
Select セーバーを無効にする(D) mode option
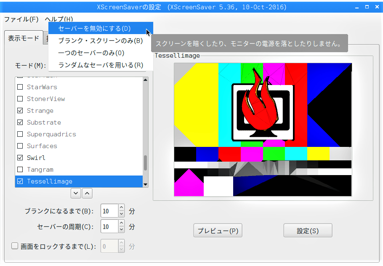pyautogui.click(x=101, y=28)
